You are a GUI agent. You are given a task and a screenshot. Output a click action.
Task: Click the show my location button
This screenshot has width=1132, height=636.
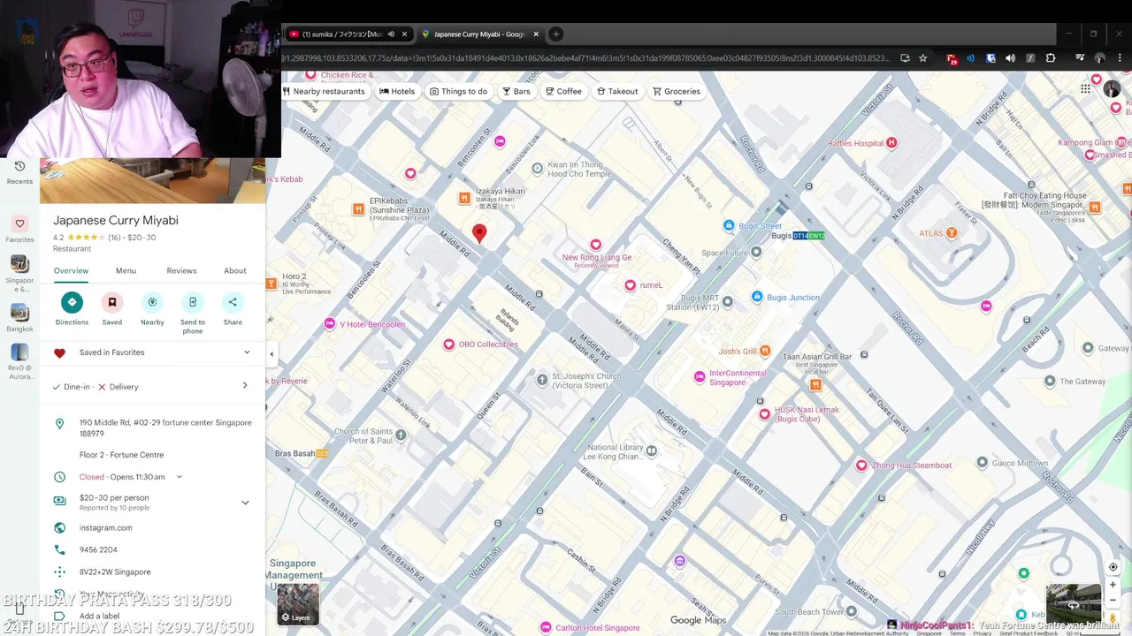pos(1113,567)
